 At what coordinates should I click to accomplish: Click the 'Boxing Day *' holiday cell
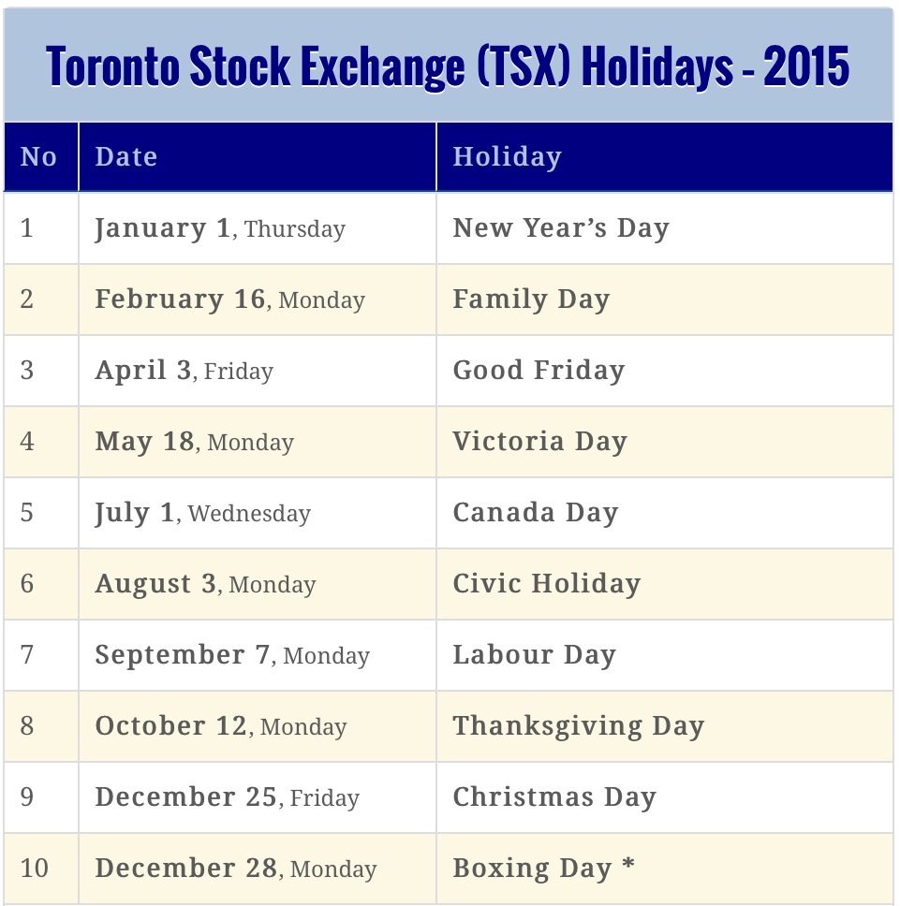click(544, 869)
